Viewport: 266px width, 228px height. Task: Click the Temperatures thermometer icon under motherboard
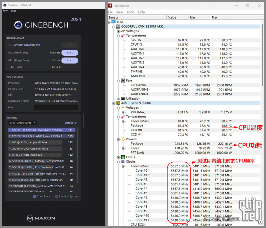[123, 36]
